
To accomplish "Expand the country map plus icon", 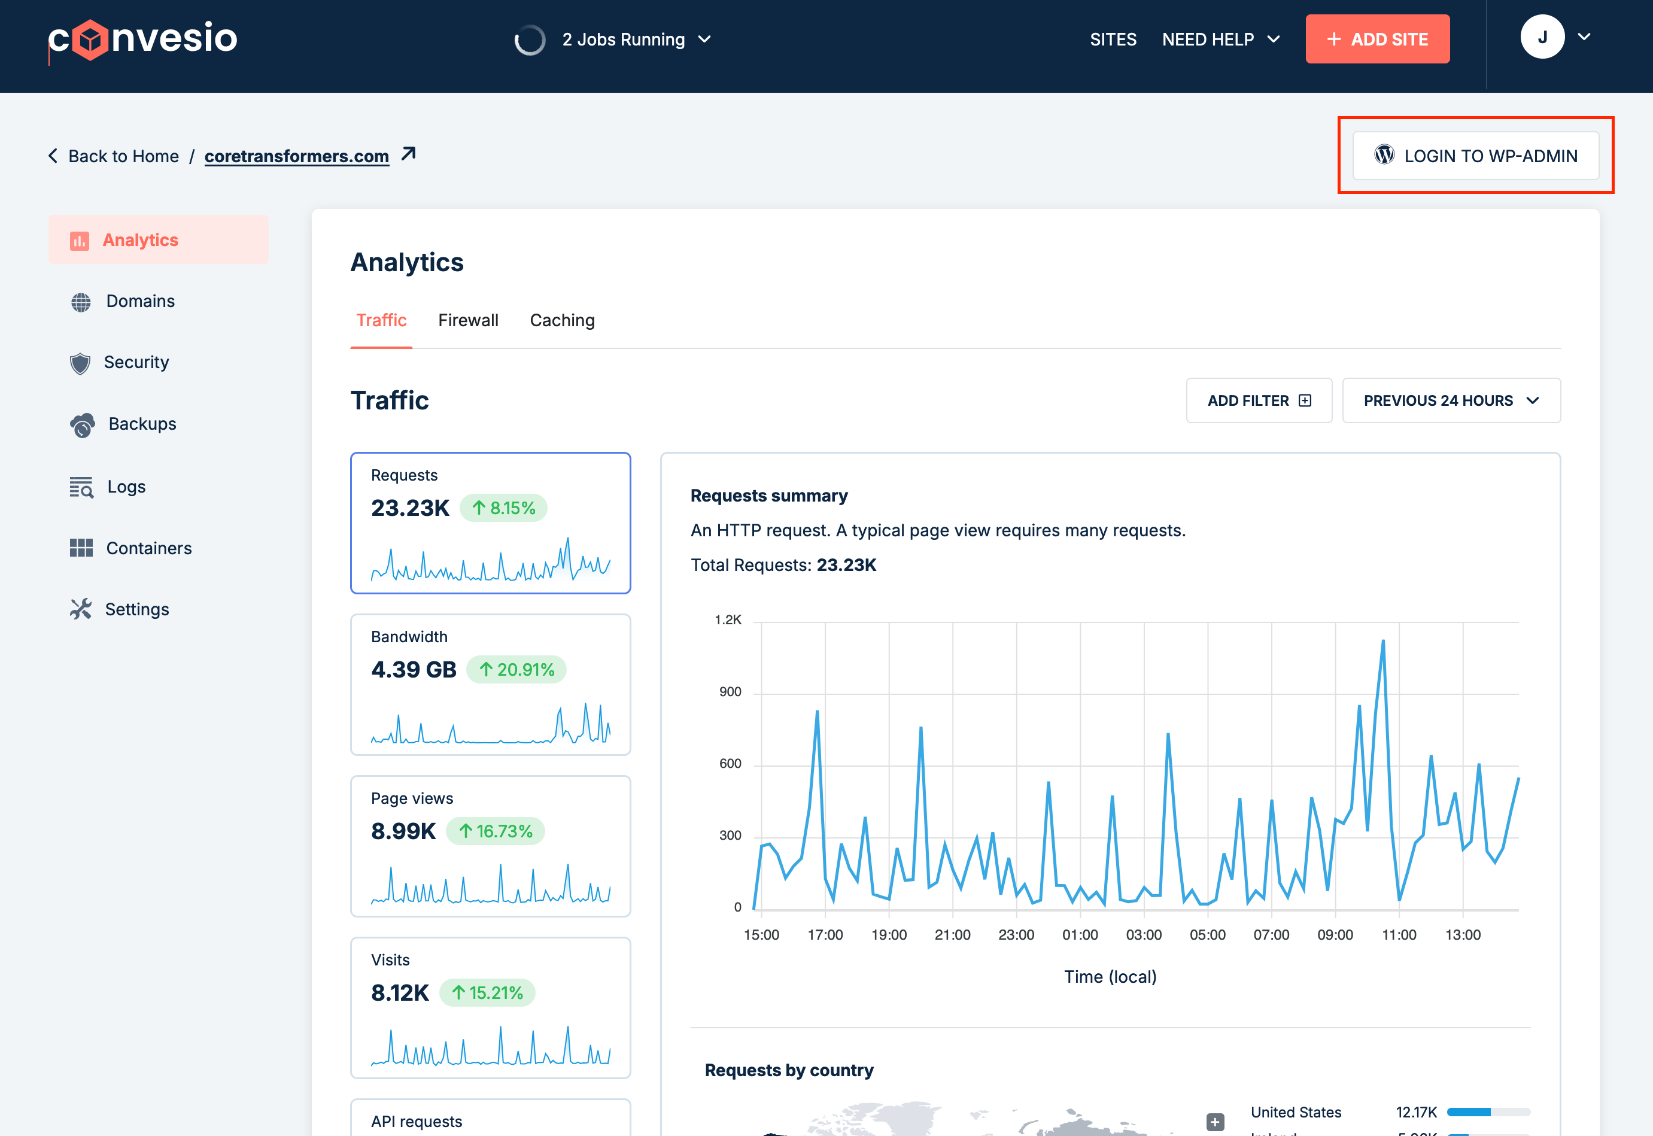I will pos(1216,1122).
